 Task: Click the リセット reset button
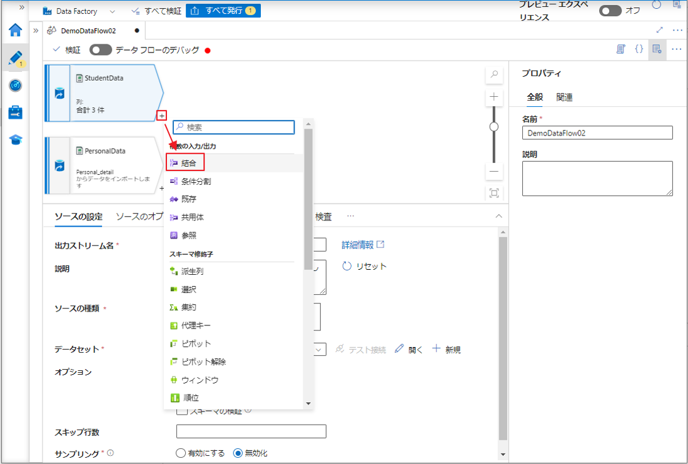[x=364, y=267]
